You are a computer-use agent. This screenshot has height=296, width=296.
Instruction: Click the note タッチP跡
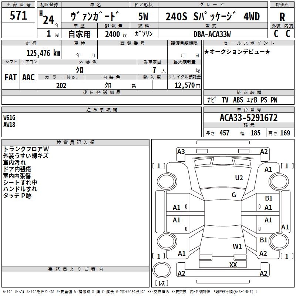(17, 196)
